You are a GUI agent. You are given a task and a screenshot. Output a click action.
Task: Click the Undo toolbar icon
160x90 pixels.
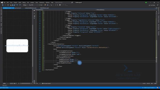17,5
